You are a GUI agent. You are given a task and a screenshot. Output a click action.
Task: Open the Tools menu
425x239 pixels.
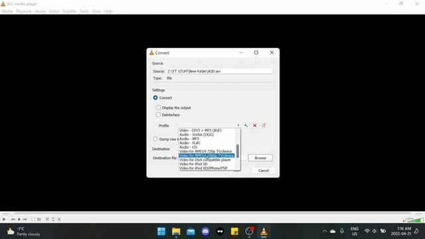pos(84,11)
